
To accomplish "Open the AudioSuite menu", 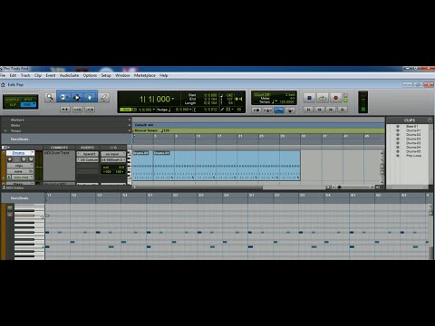I will pyautogui.click(x=69, y=75).
